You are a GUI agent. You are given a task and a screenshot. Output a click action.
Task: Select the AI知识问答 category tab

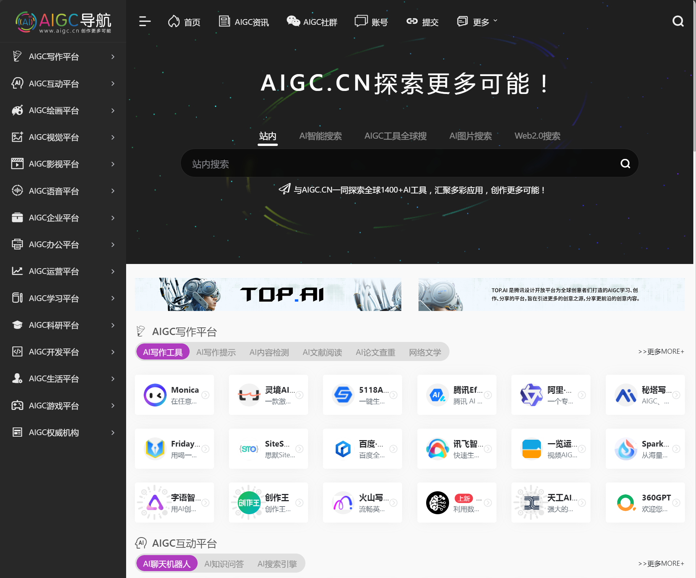coord(224,564)
